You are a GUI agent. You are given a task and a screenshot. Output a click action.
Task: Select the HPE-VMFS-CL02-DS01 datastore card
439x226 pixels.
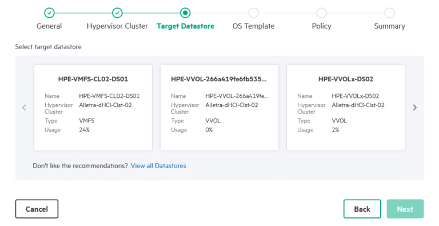point(93,108)
